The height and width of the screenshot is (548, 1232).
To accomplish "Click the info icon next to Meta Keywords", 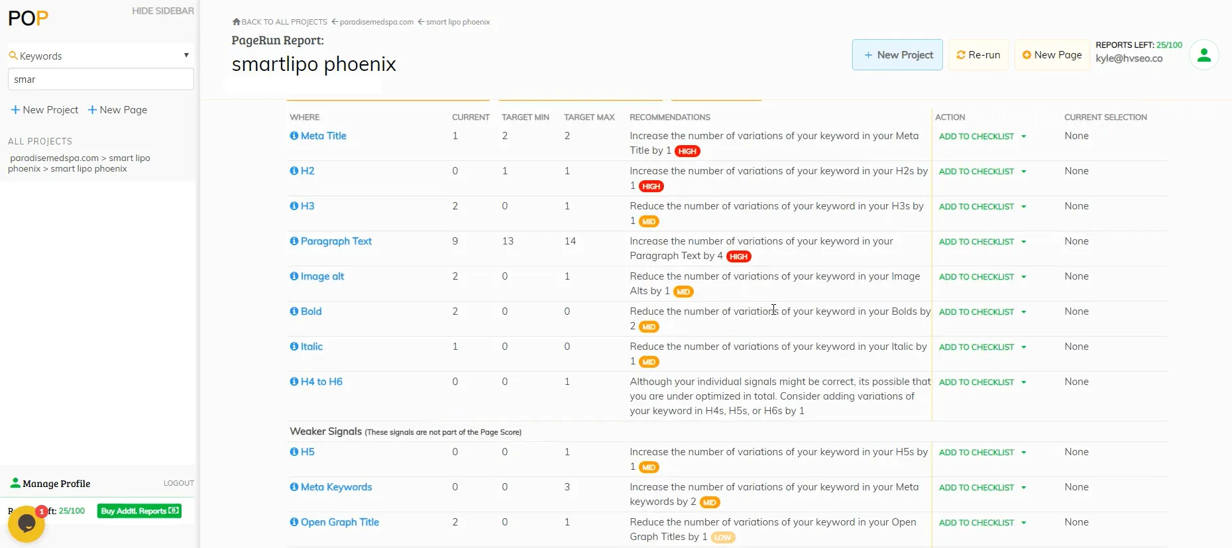I will pos(294,487).
